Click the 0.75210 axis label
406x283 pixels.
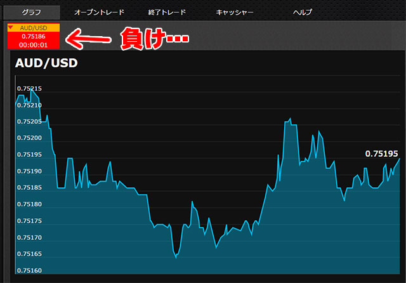click(x=29, y=105)
